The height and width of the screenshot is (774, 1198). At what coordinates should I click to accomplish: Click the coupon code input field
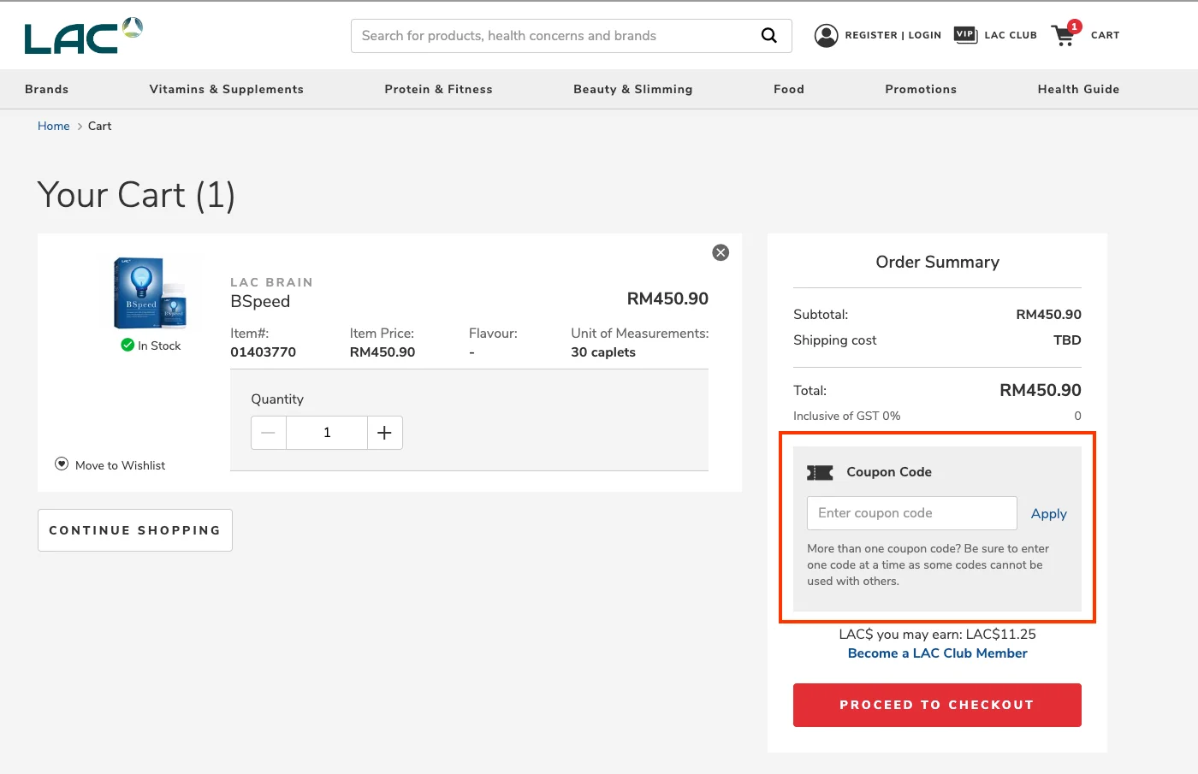coord(911,513)
